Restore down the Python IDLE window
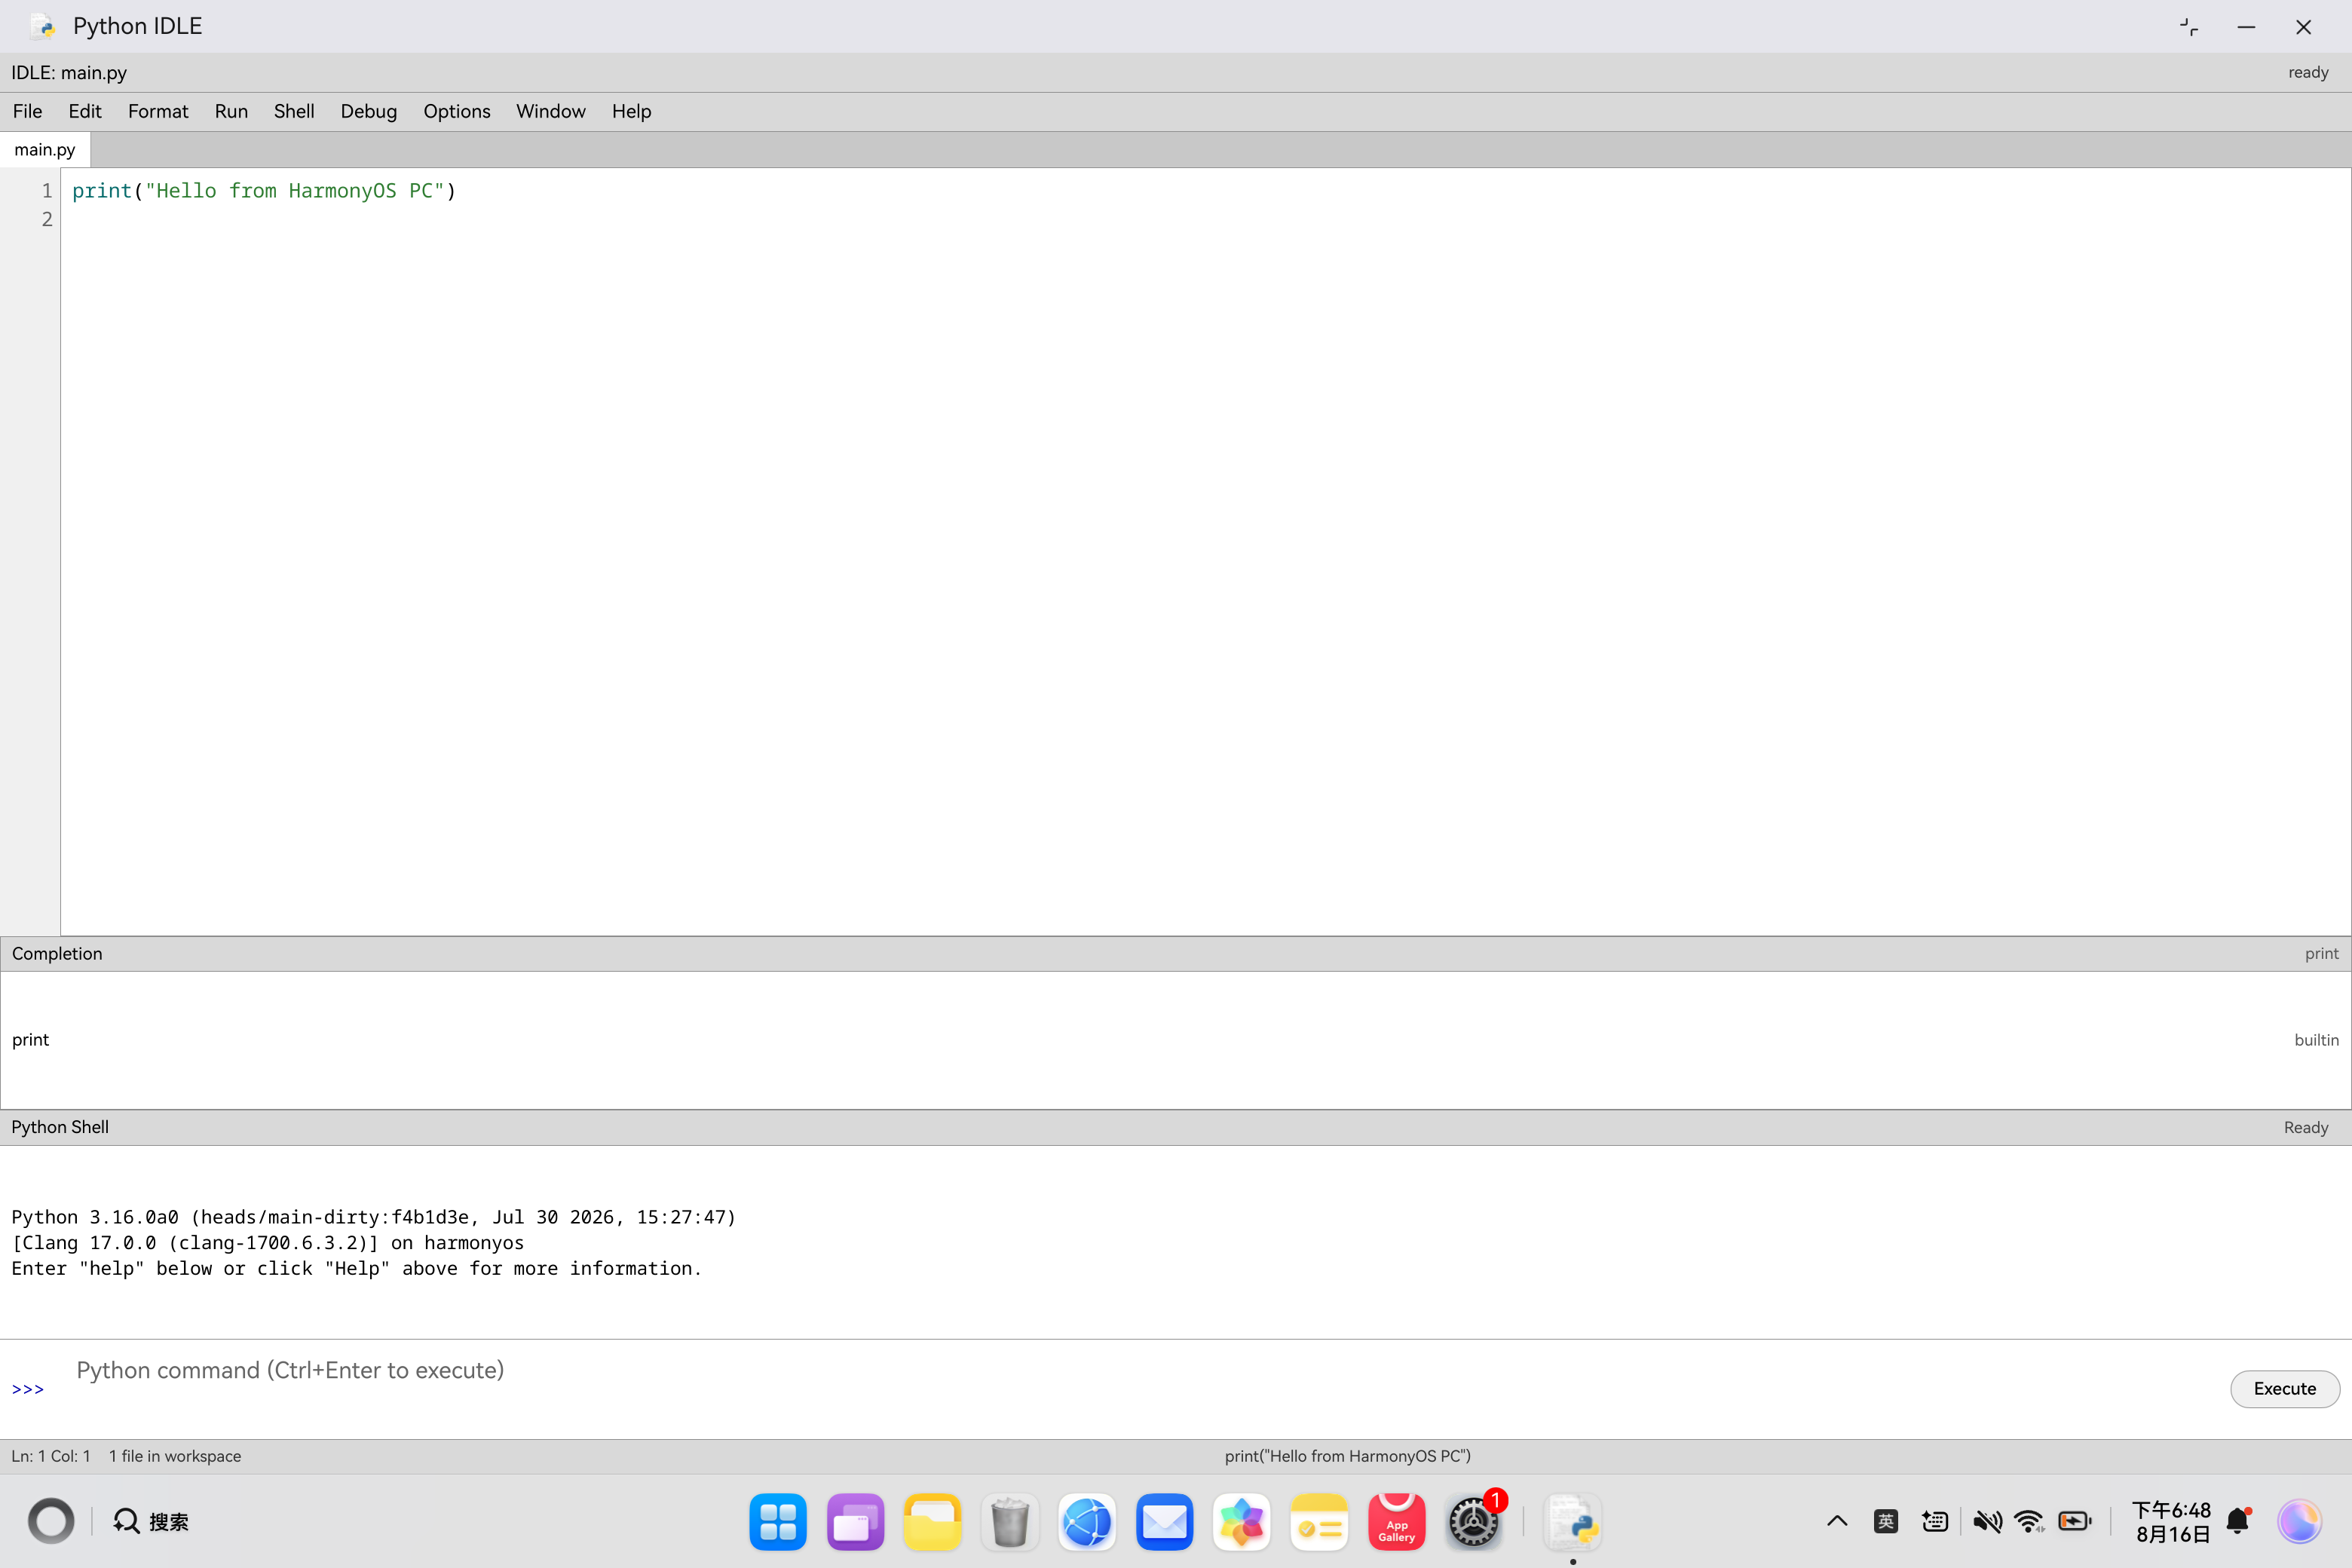Screen dimensions: 2352x1568 pyautogui.click(x=2189, y=27)
